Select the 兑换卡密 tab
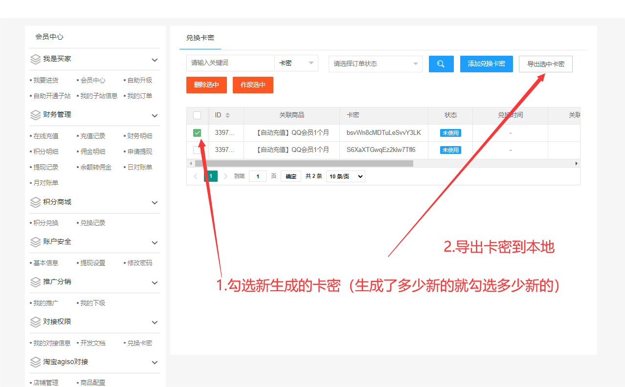This screenshot has width=625, height=387. tap(200, 38)
